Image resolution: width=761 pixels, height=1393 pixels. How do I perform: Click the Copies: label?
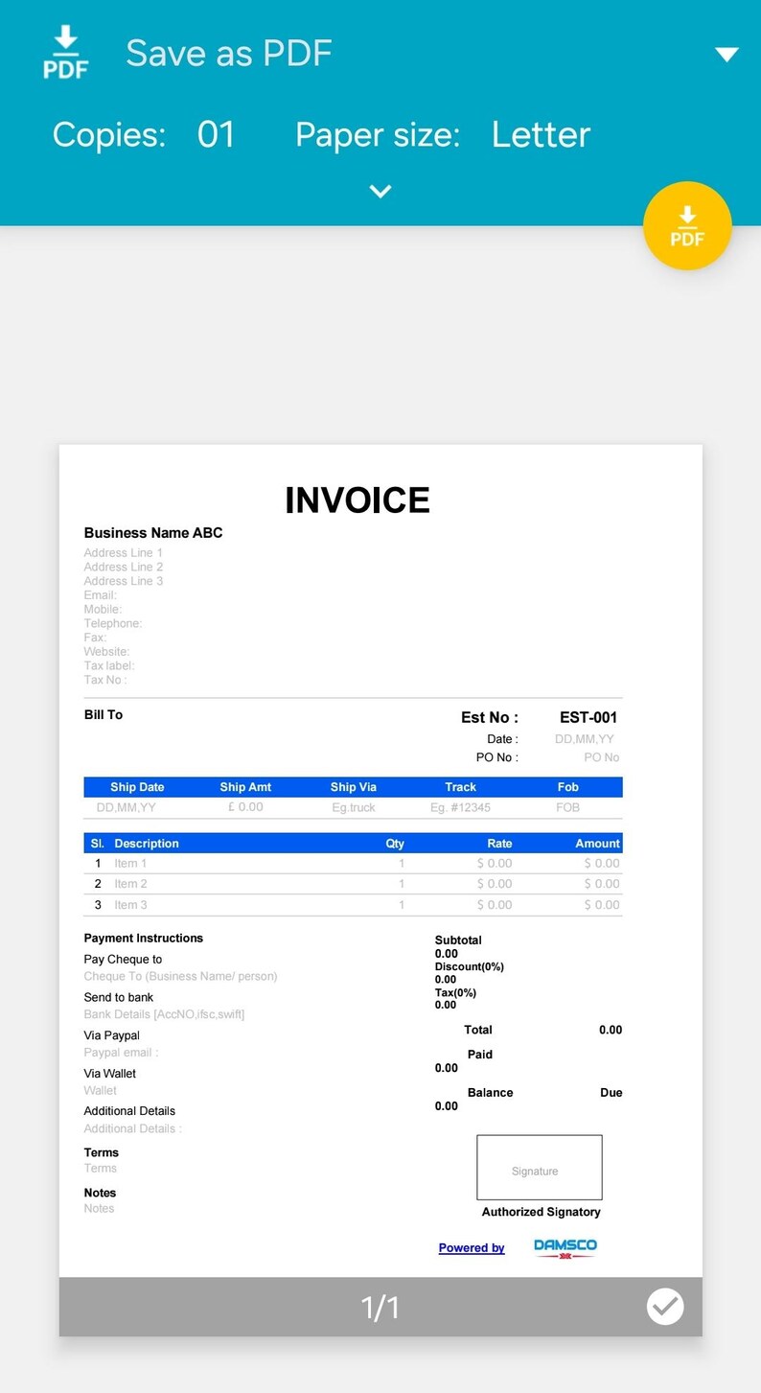click(x=109, y=134)
